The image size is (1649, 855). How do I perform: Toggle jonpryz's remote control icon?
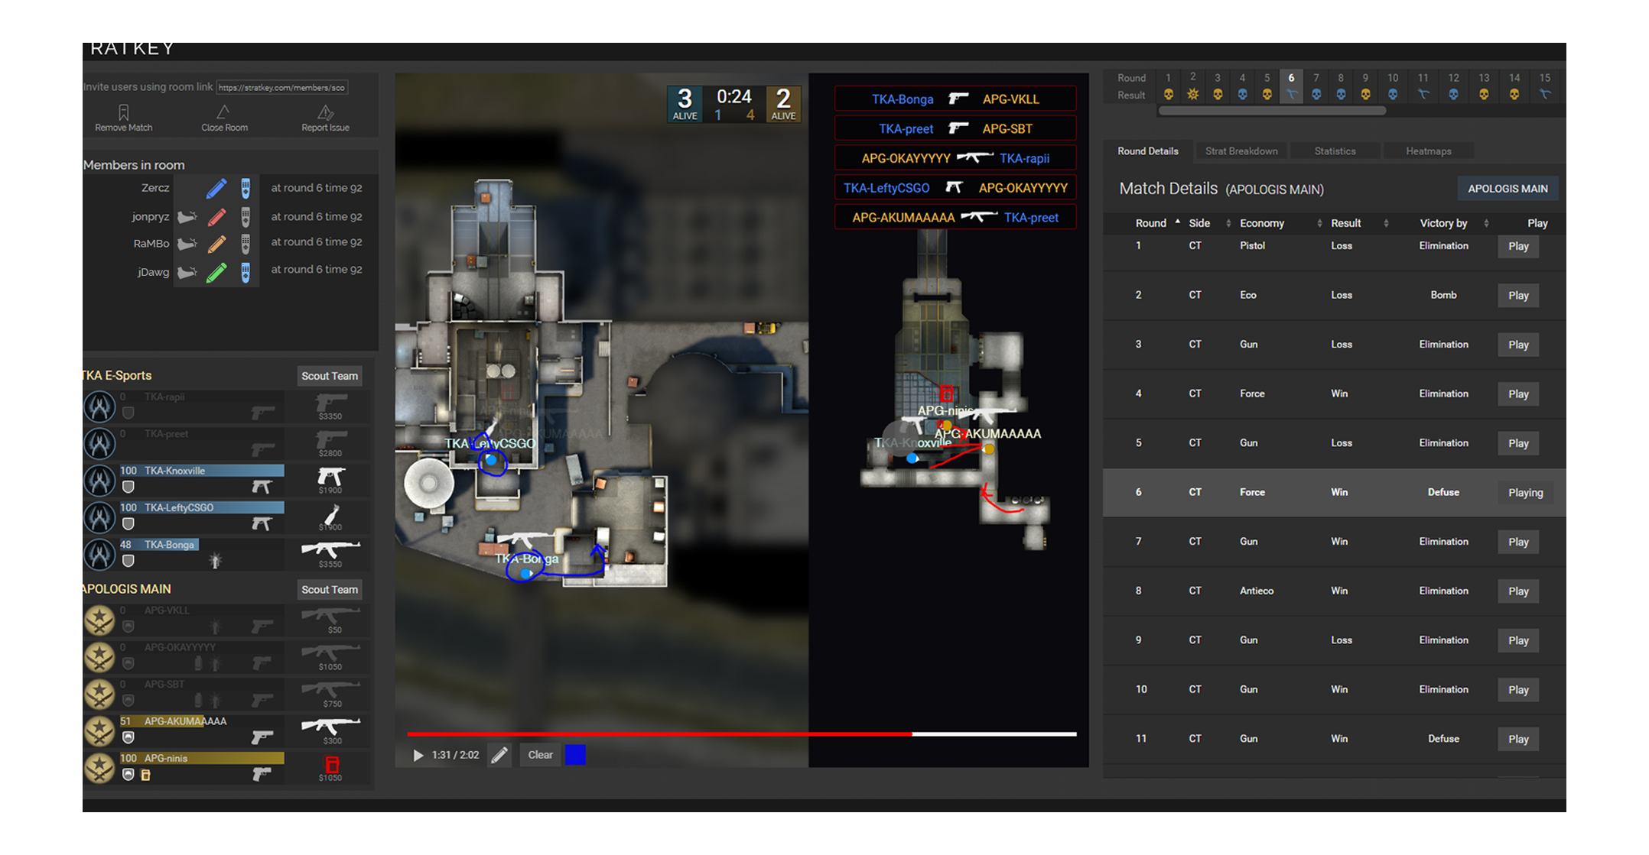tap(246, 217)
